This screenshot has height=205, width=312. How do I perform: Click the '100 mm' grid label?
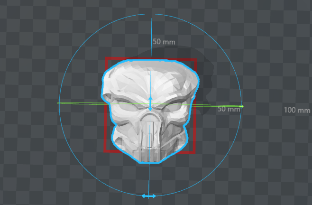(x=297, y=110)
